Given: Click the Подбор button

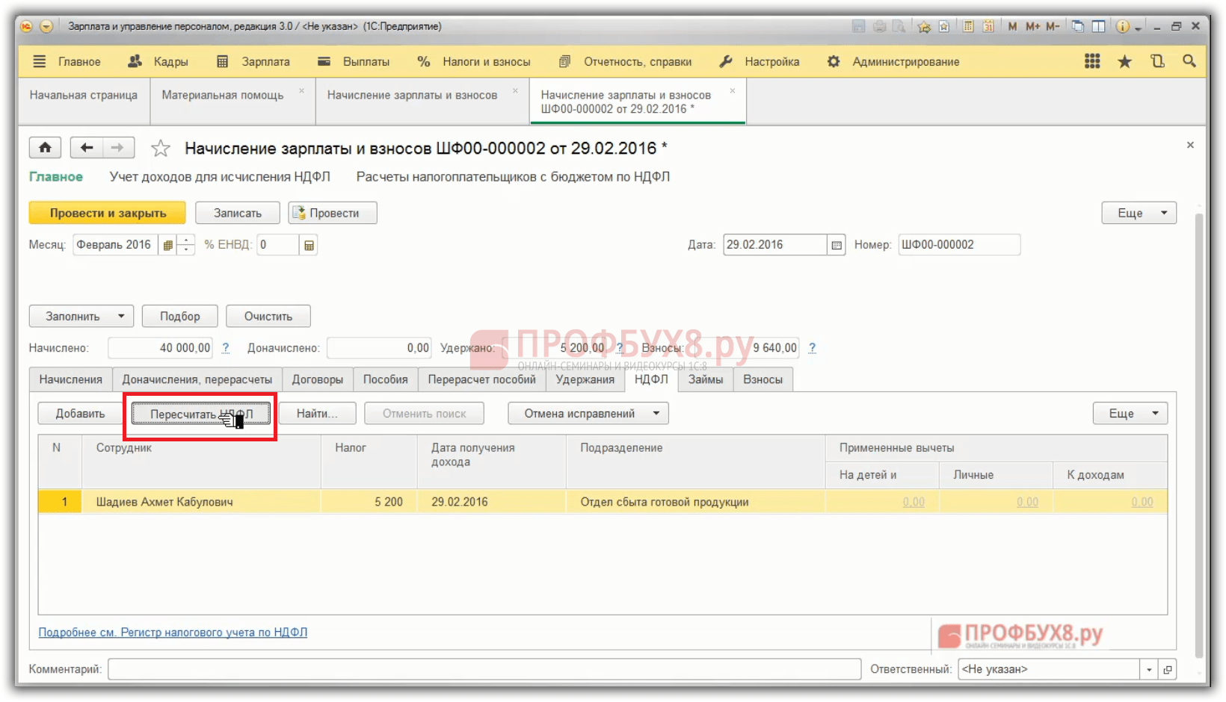Looking at the screenshot, I should coord(179,316).
